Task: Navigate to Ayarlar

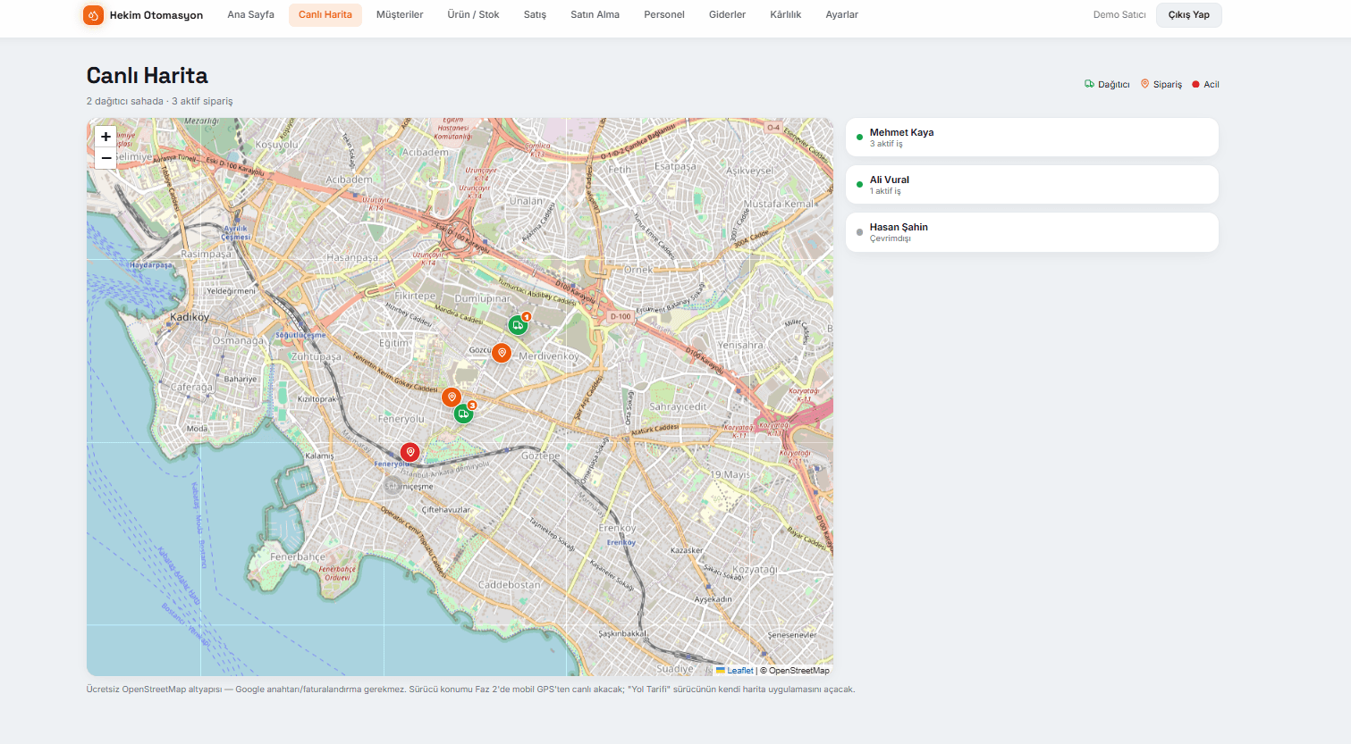Action: point(841,15)
